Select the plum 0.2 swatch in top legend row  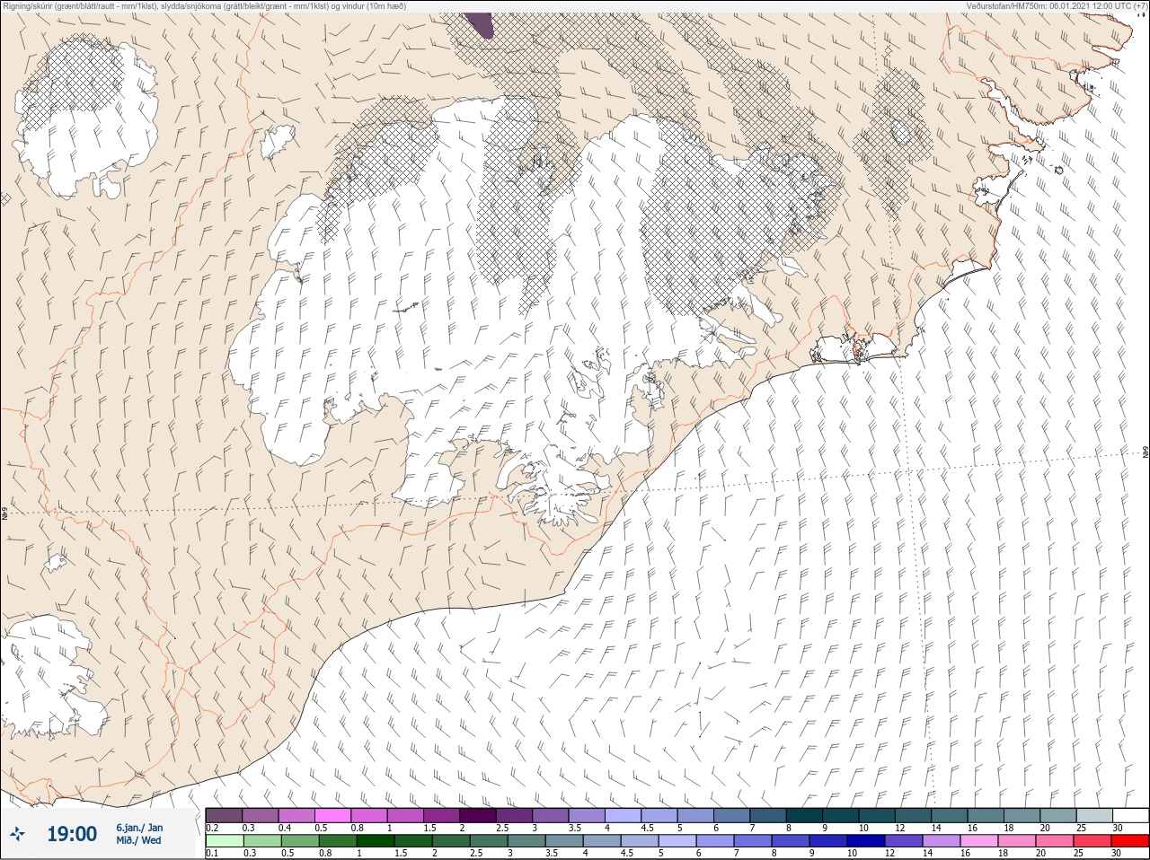224,815
